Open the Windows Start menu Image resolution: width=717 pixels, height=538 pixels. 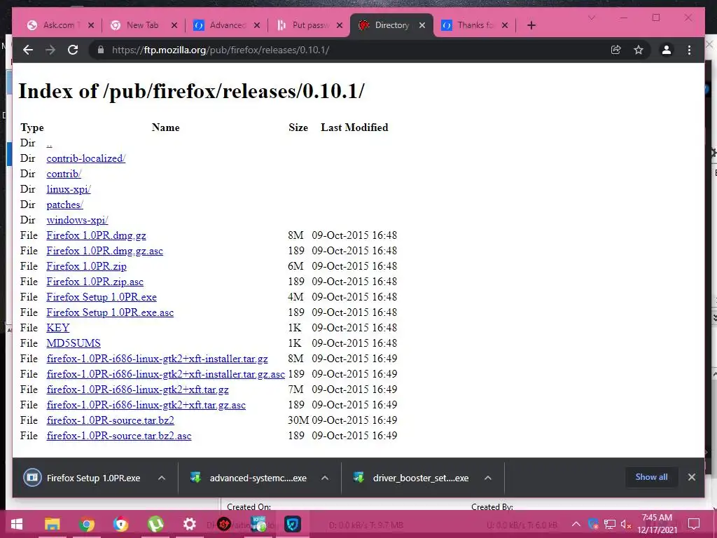(x=17, y=524)
